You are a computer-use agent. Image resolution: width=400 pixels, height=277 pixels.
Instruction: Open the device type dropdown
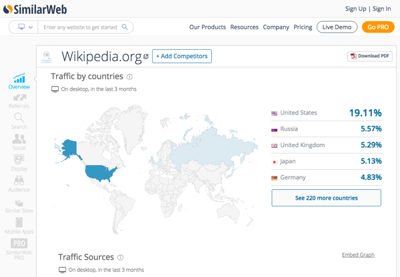coord(25,27)
